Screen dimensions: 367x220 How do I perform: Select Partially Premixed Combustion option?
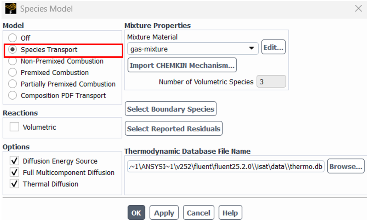pos(13,84)
